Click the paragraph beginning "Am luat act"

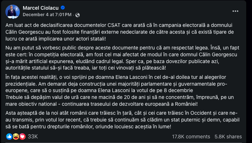click(120, 32)
